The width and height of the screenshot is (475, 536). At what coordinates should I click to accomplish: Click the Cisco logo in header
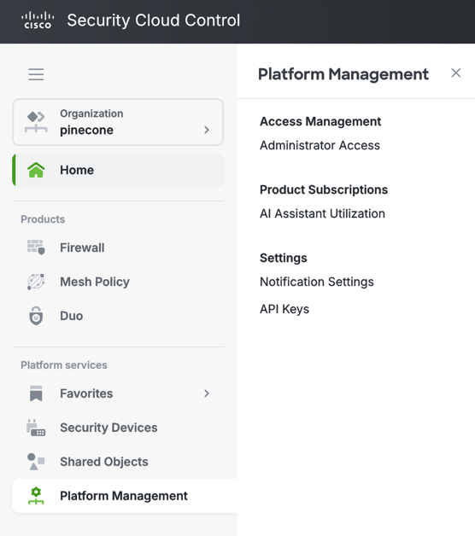tap(38, 20)
